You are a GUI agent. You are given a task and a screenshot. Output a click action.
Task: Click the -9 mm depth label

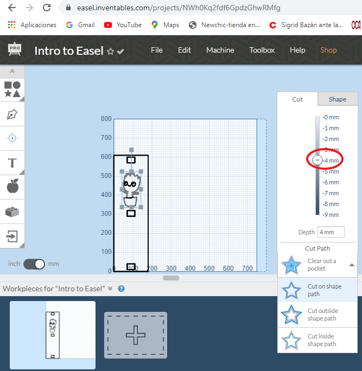click(331, 215)
